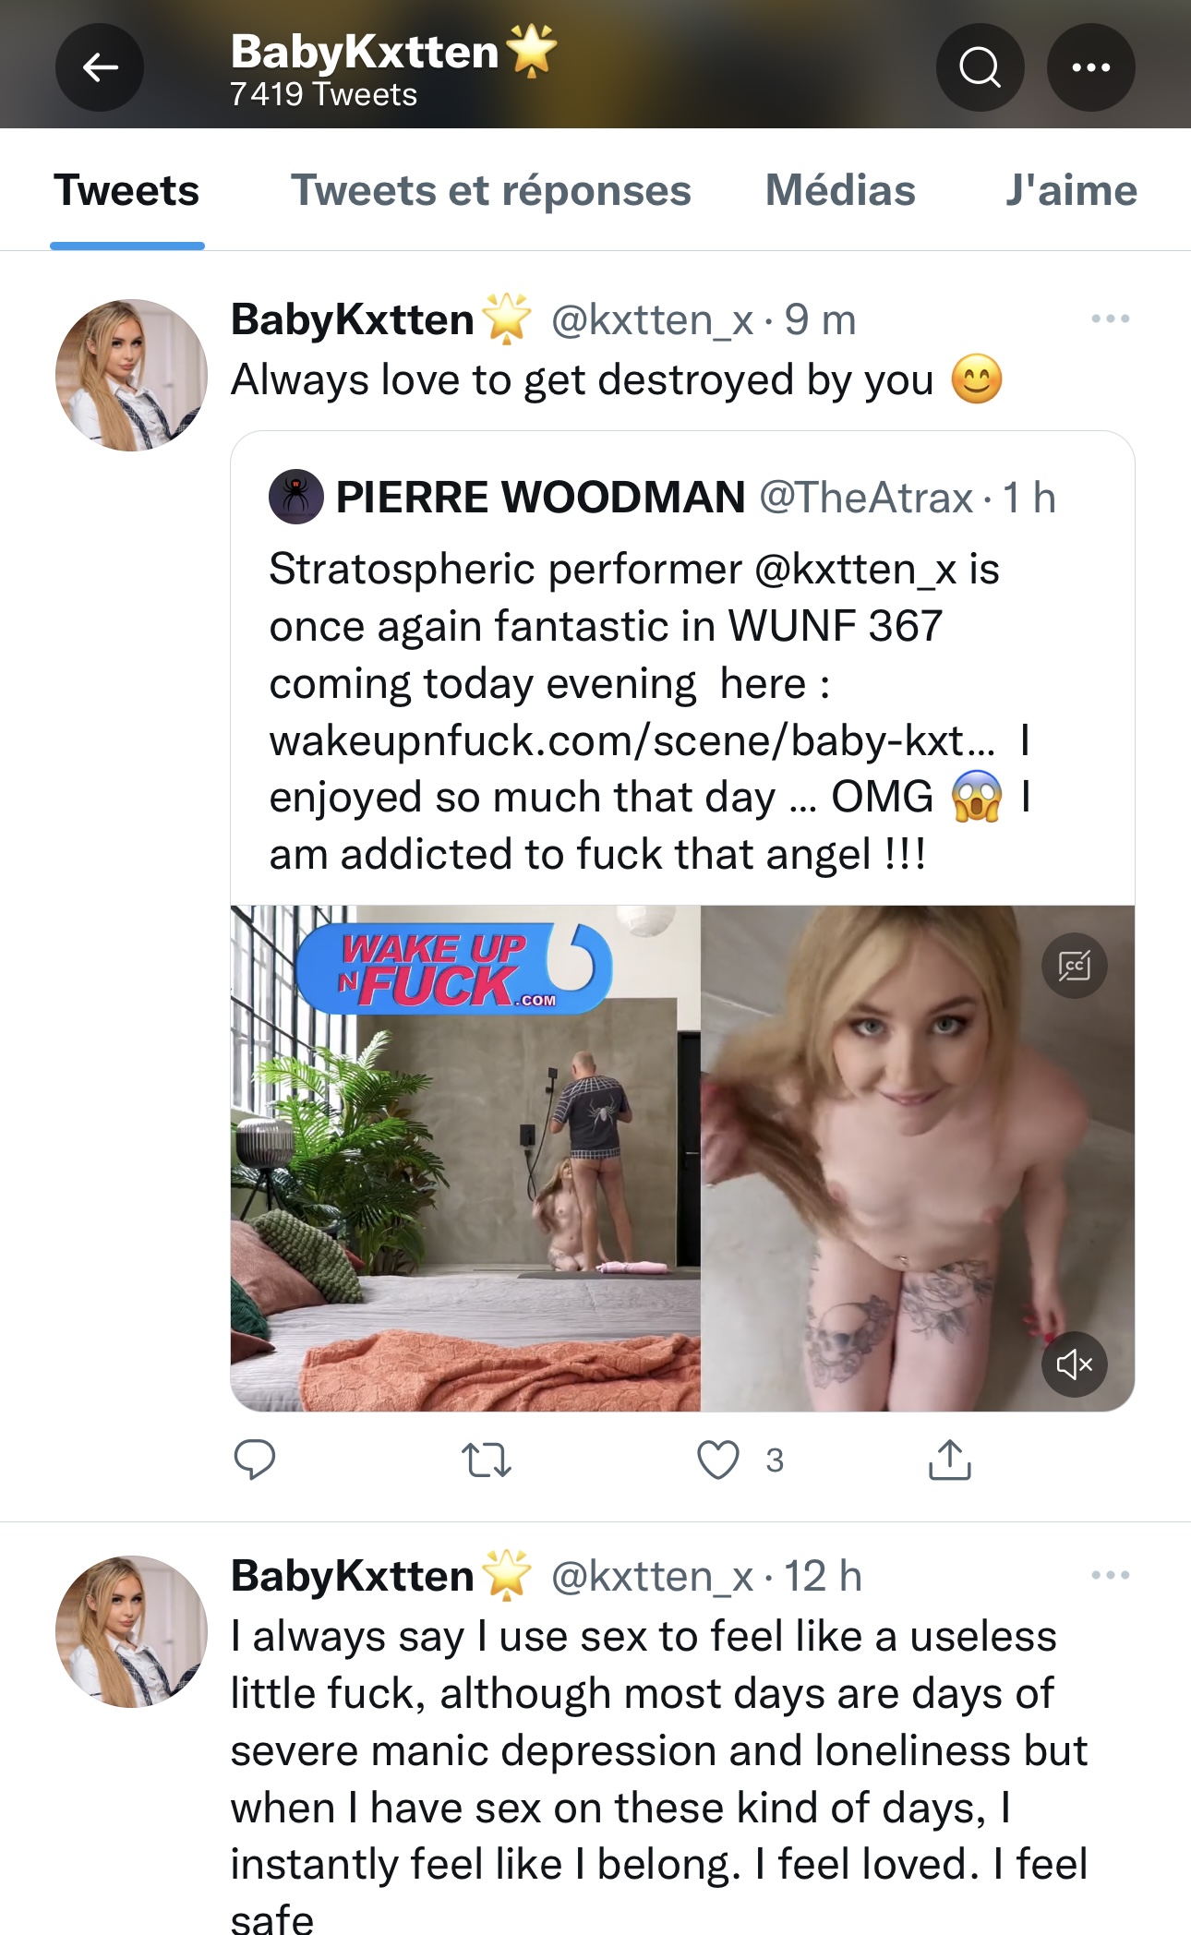Like the tweet with 3 likes
Viewport: 1191px width, 1935px height.
coord(717,1460)
